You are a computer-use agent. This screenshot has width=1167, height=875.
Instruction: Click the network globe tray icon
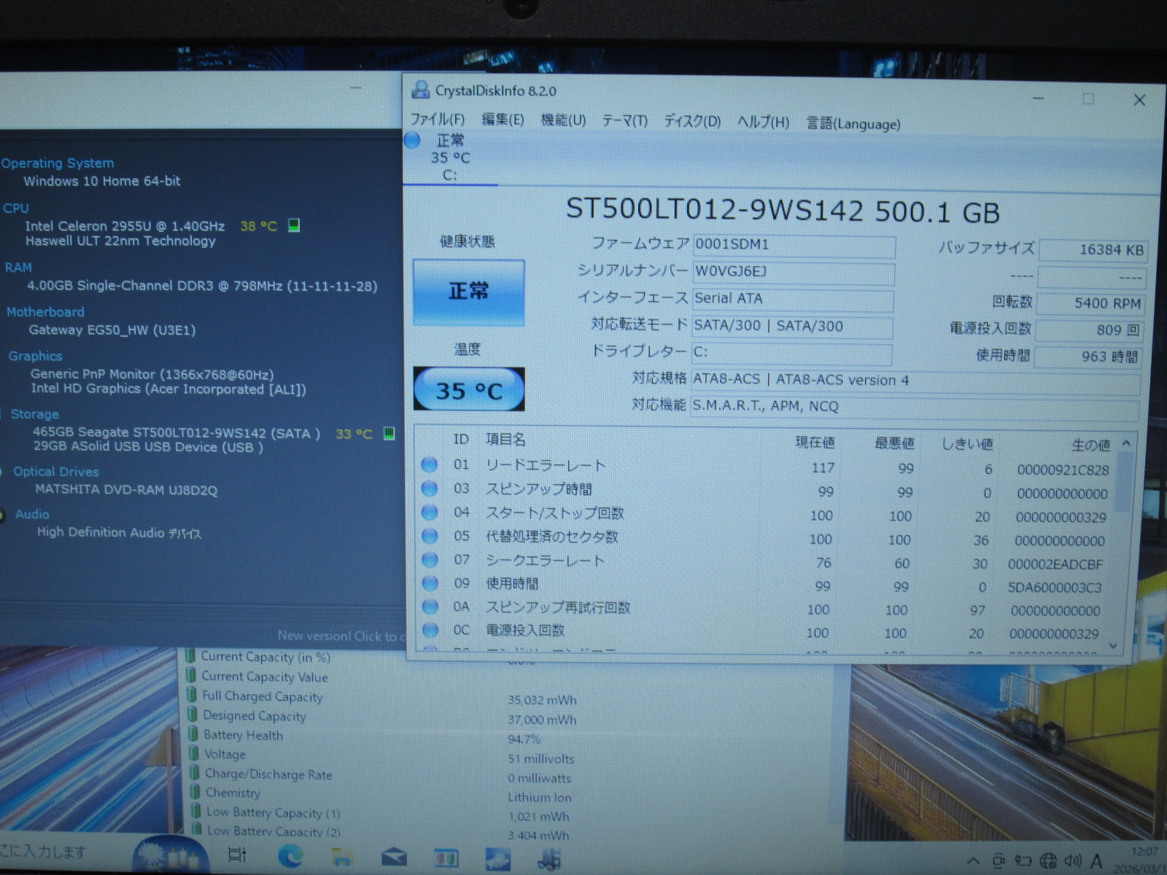[x=1048, y=861]
